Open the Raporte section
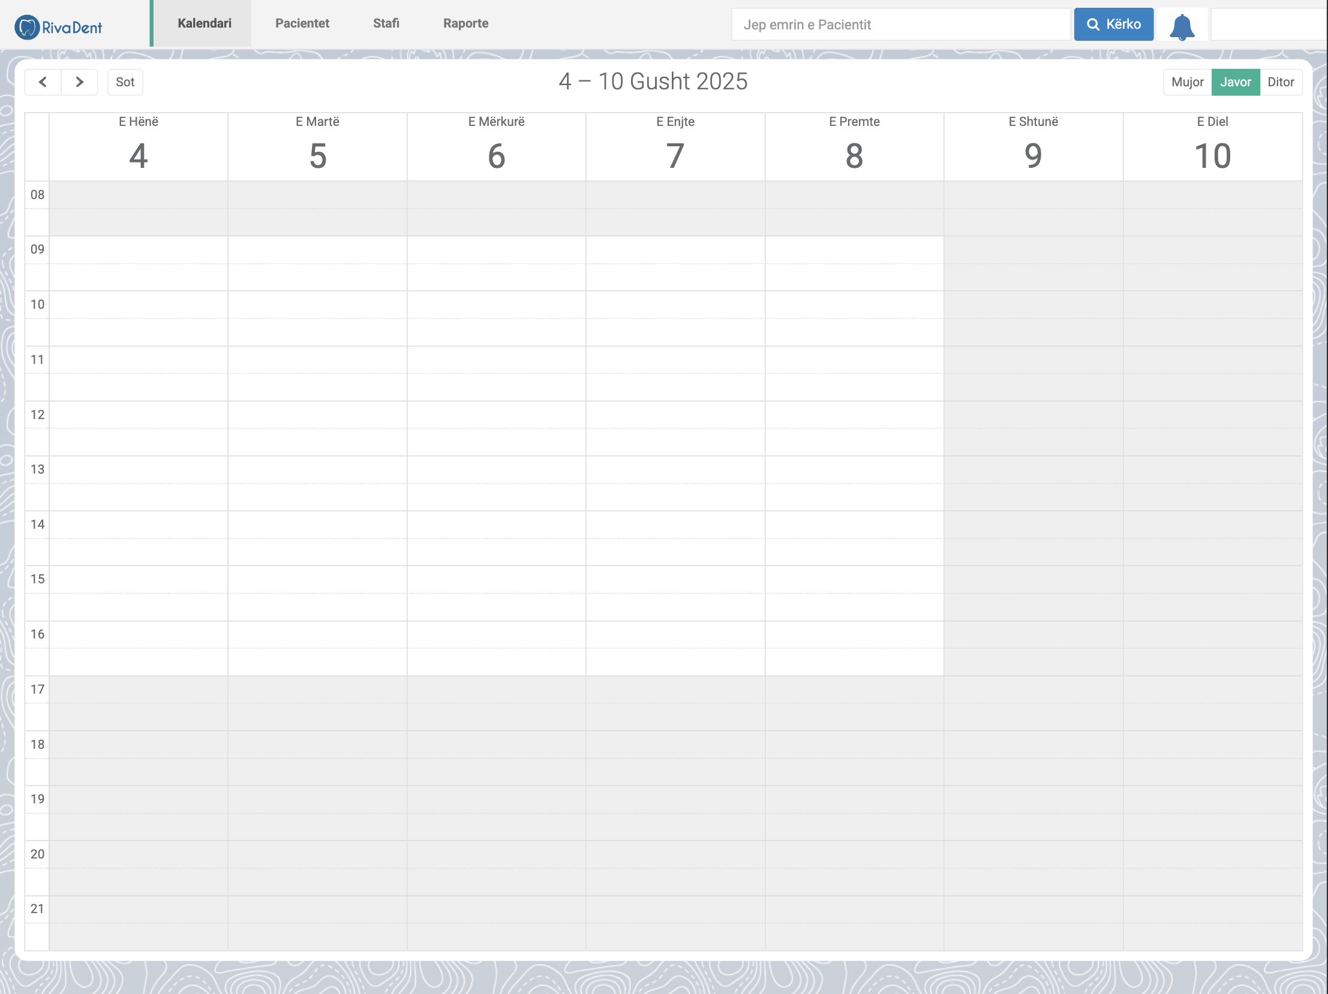 (x=466, y=23)
